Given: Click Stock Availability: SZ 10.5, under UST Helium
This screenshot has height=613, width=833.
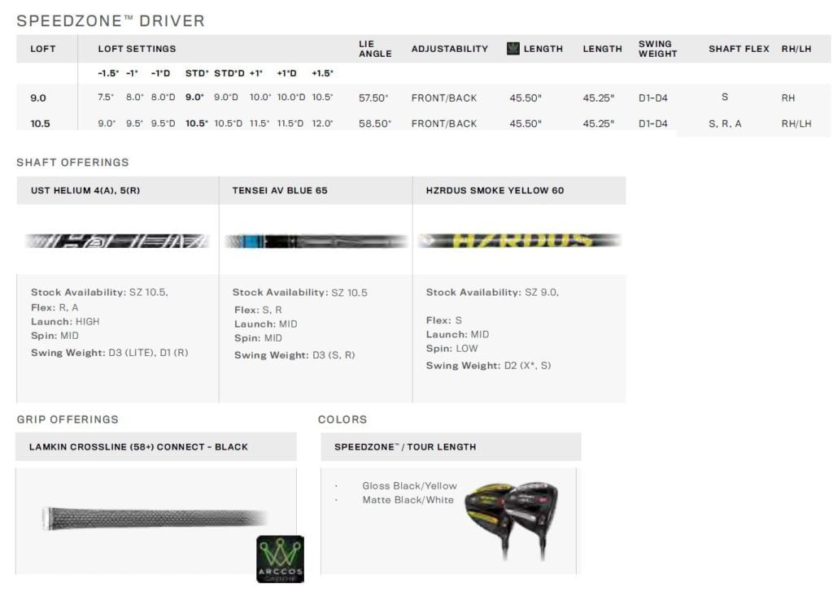Looking at the screenshot, I should 99,293.
